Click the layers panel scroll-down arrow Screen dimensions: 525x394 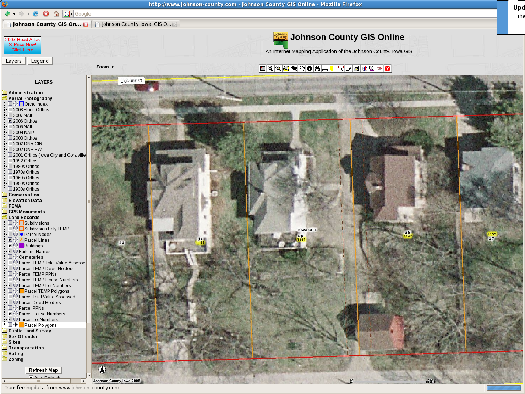[x=89, y=376]
